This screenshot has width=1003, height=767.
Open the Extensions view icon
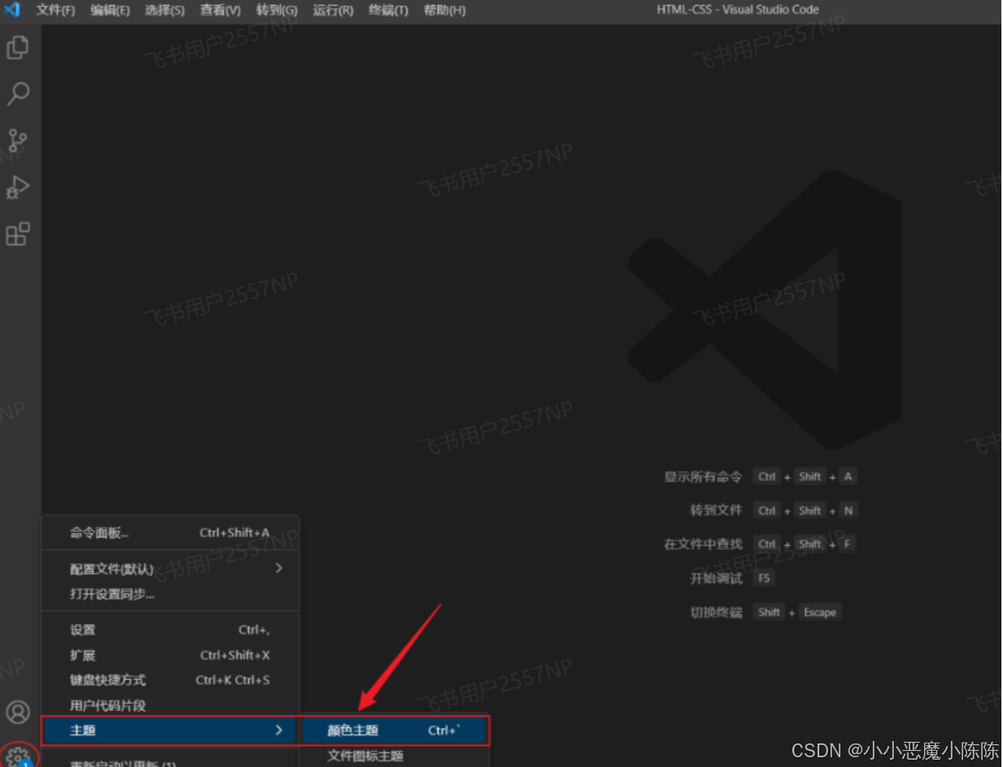(x=18, y=234)
